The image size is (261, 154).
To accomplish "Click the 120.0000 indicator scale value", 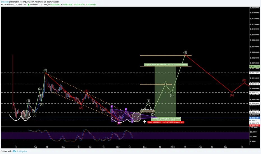I will [254, 127].
